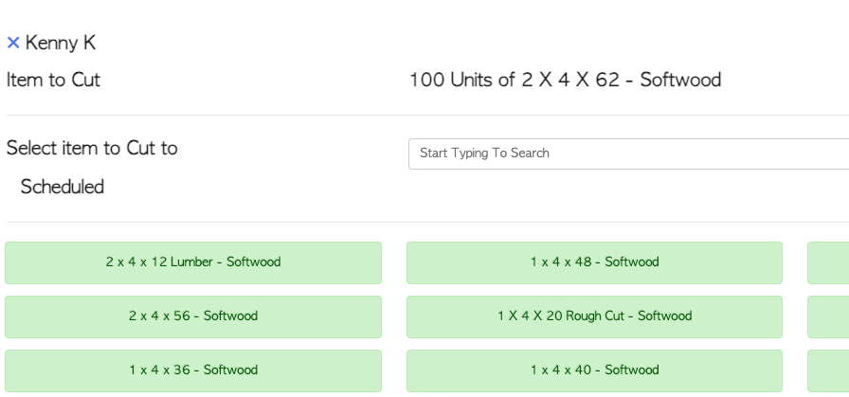This screenshot has height=397, width=849.
Task: Choose 1 X 4 X 20 Rough Cut - Softwood
Action: [x=594, y=316]
